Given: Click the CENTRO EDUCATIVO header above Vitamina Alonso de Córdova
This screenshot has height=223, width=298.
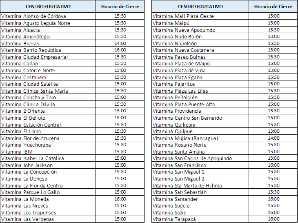Looking at the screenshot, I should [48, 7].
